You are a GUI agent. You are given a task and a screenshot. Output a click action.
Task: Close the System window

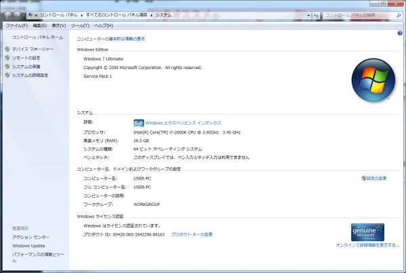[397, 3]
